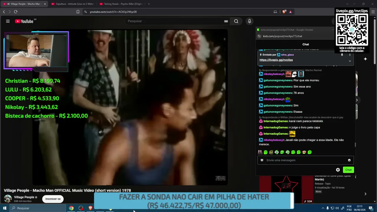377x212 pixels.
Task: Go to the YouTube home logo
Action: click(x=24, y=21)
